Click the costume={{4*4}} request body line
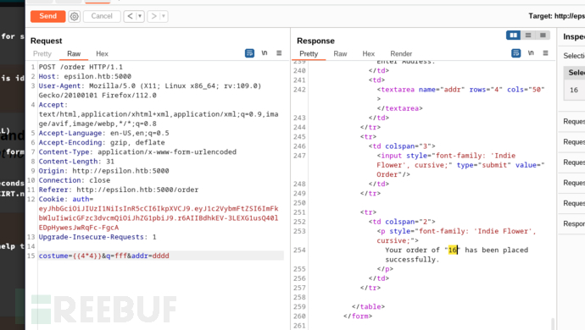This screenshot has height=330, width=585. 103,256
